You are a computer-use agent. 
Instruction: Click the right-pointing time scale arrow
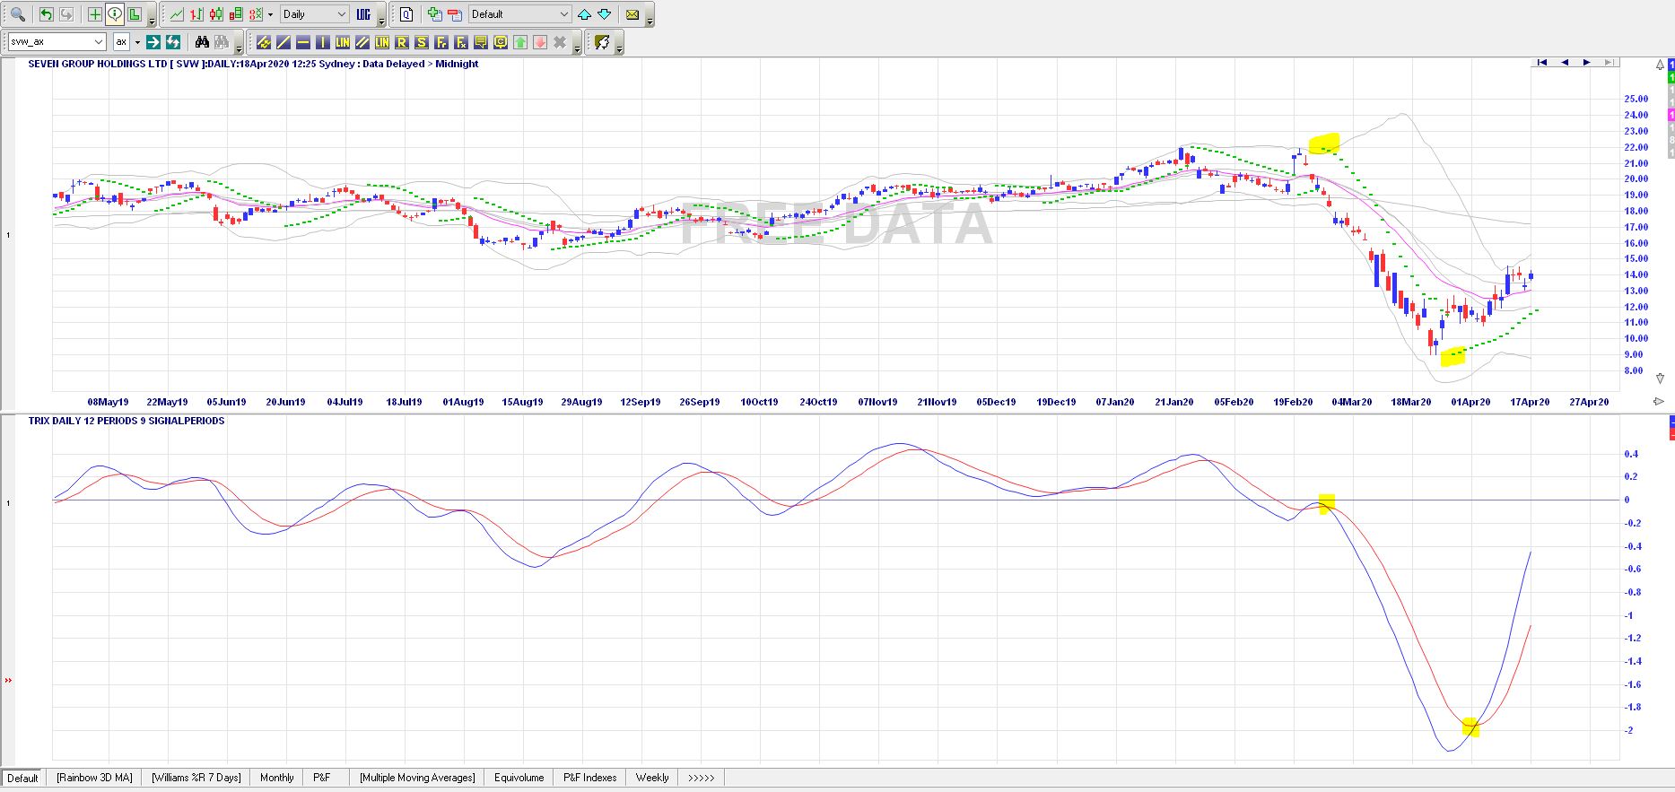[1659, 401]
